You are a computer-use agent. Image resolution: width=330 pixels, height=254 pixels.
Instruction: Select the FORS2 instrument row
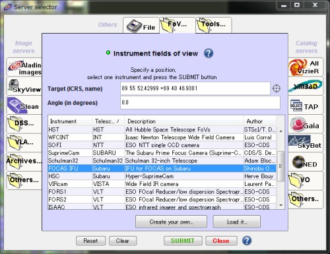coord(162,199)
